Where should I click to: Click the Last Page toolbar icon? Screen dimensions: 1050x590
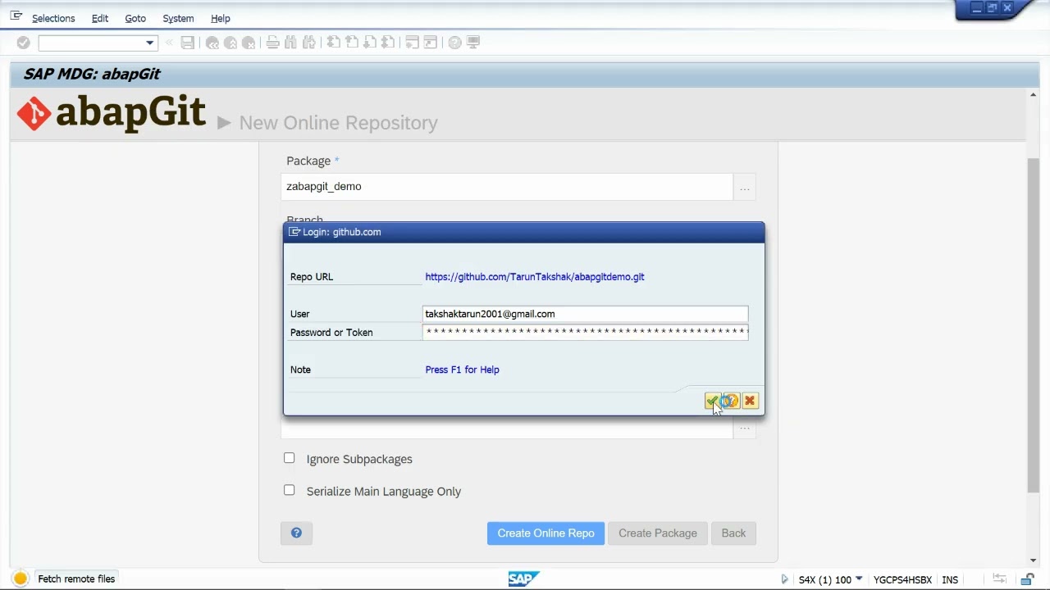click(388, 43)
